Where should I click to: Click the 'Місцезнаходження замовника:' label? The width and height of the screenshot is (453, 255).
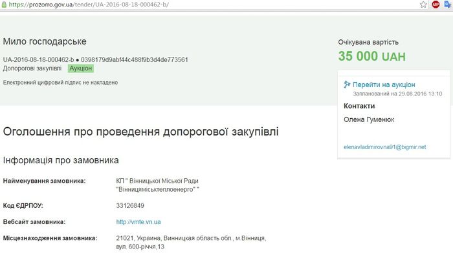tap(50, 238)
